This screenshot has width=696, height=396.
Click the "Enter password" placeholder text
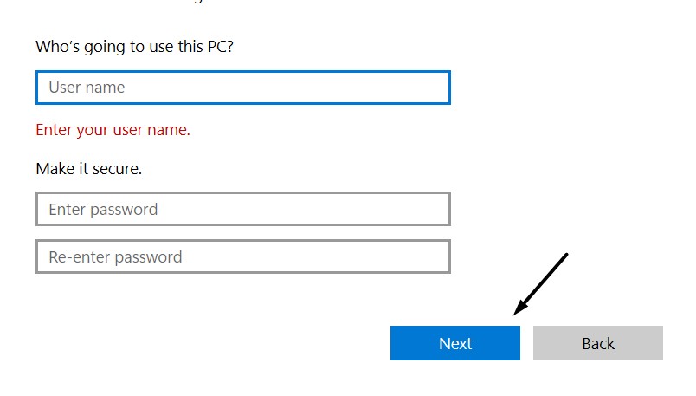pyautogui.click(x=103, y=209)
